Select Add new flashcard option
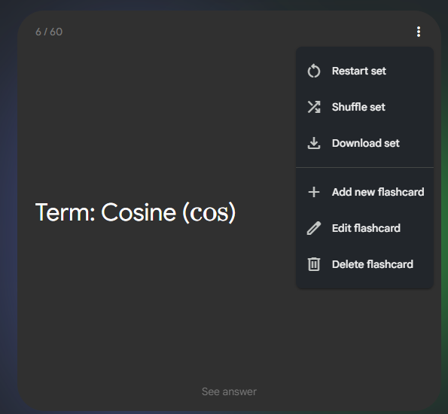The width and height of the screenshot is (448, 414). pos(364,192)
